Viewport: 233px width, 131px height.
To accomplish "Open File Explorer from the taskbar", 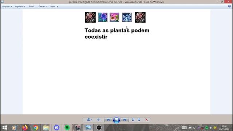I will click(46, 128).
